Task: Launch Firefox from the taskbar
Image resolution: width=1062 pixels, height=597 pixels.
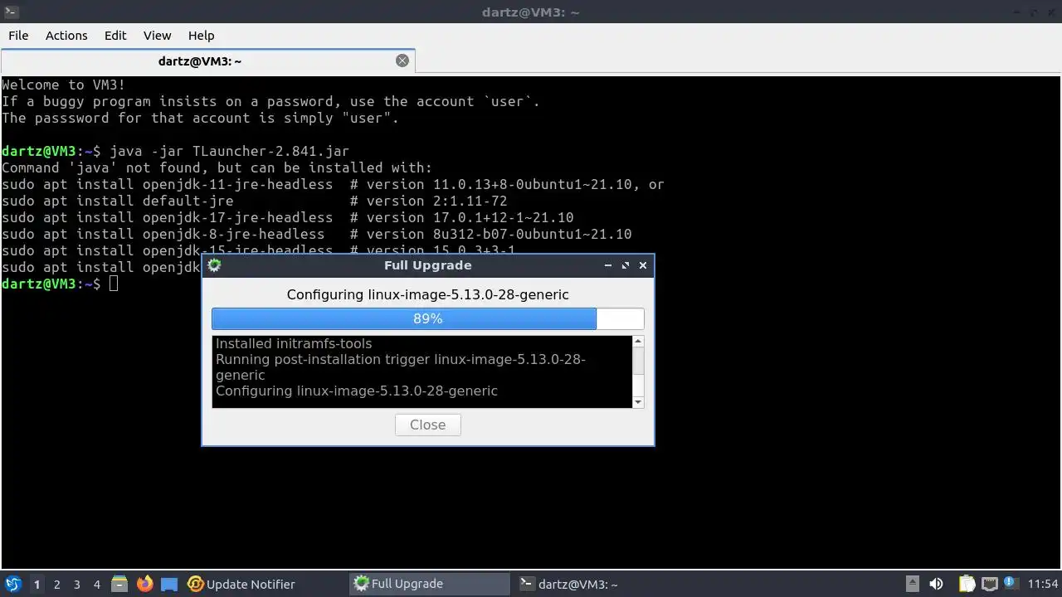Action: [145, 584]
